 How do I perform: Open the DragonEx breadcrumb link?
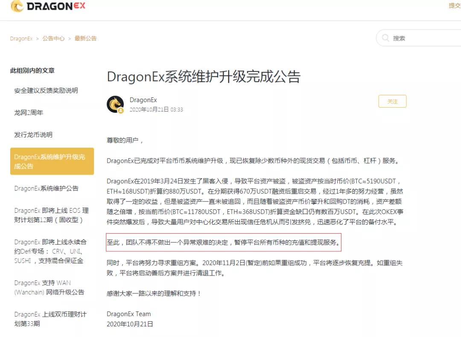21,38
